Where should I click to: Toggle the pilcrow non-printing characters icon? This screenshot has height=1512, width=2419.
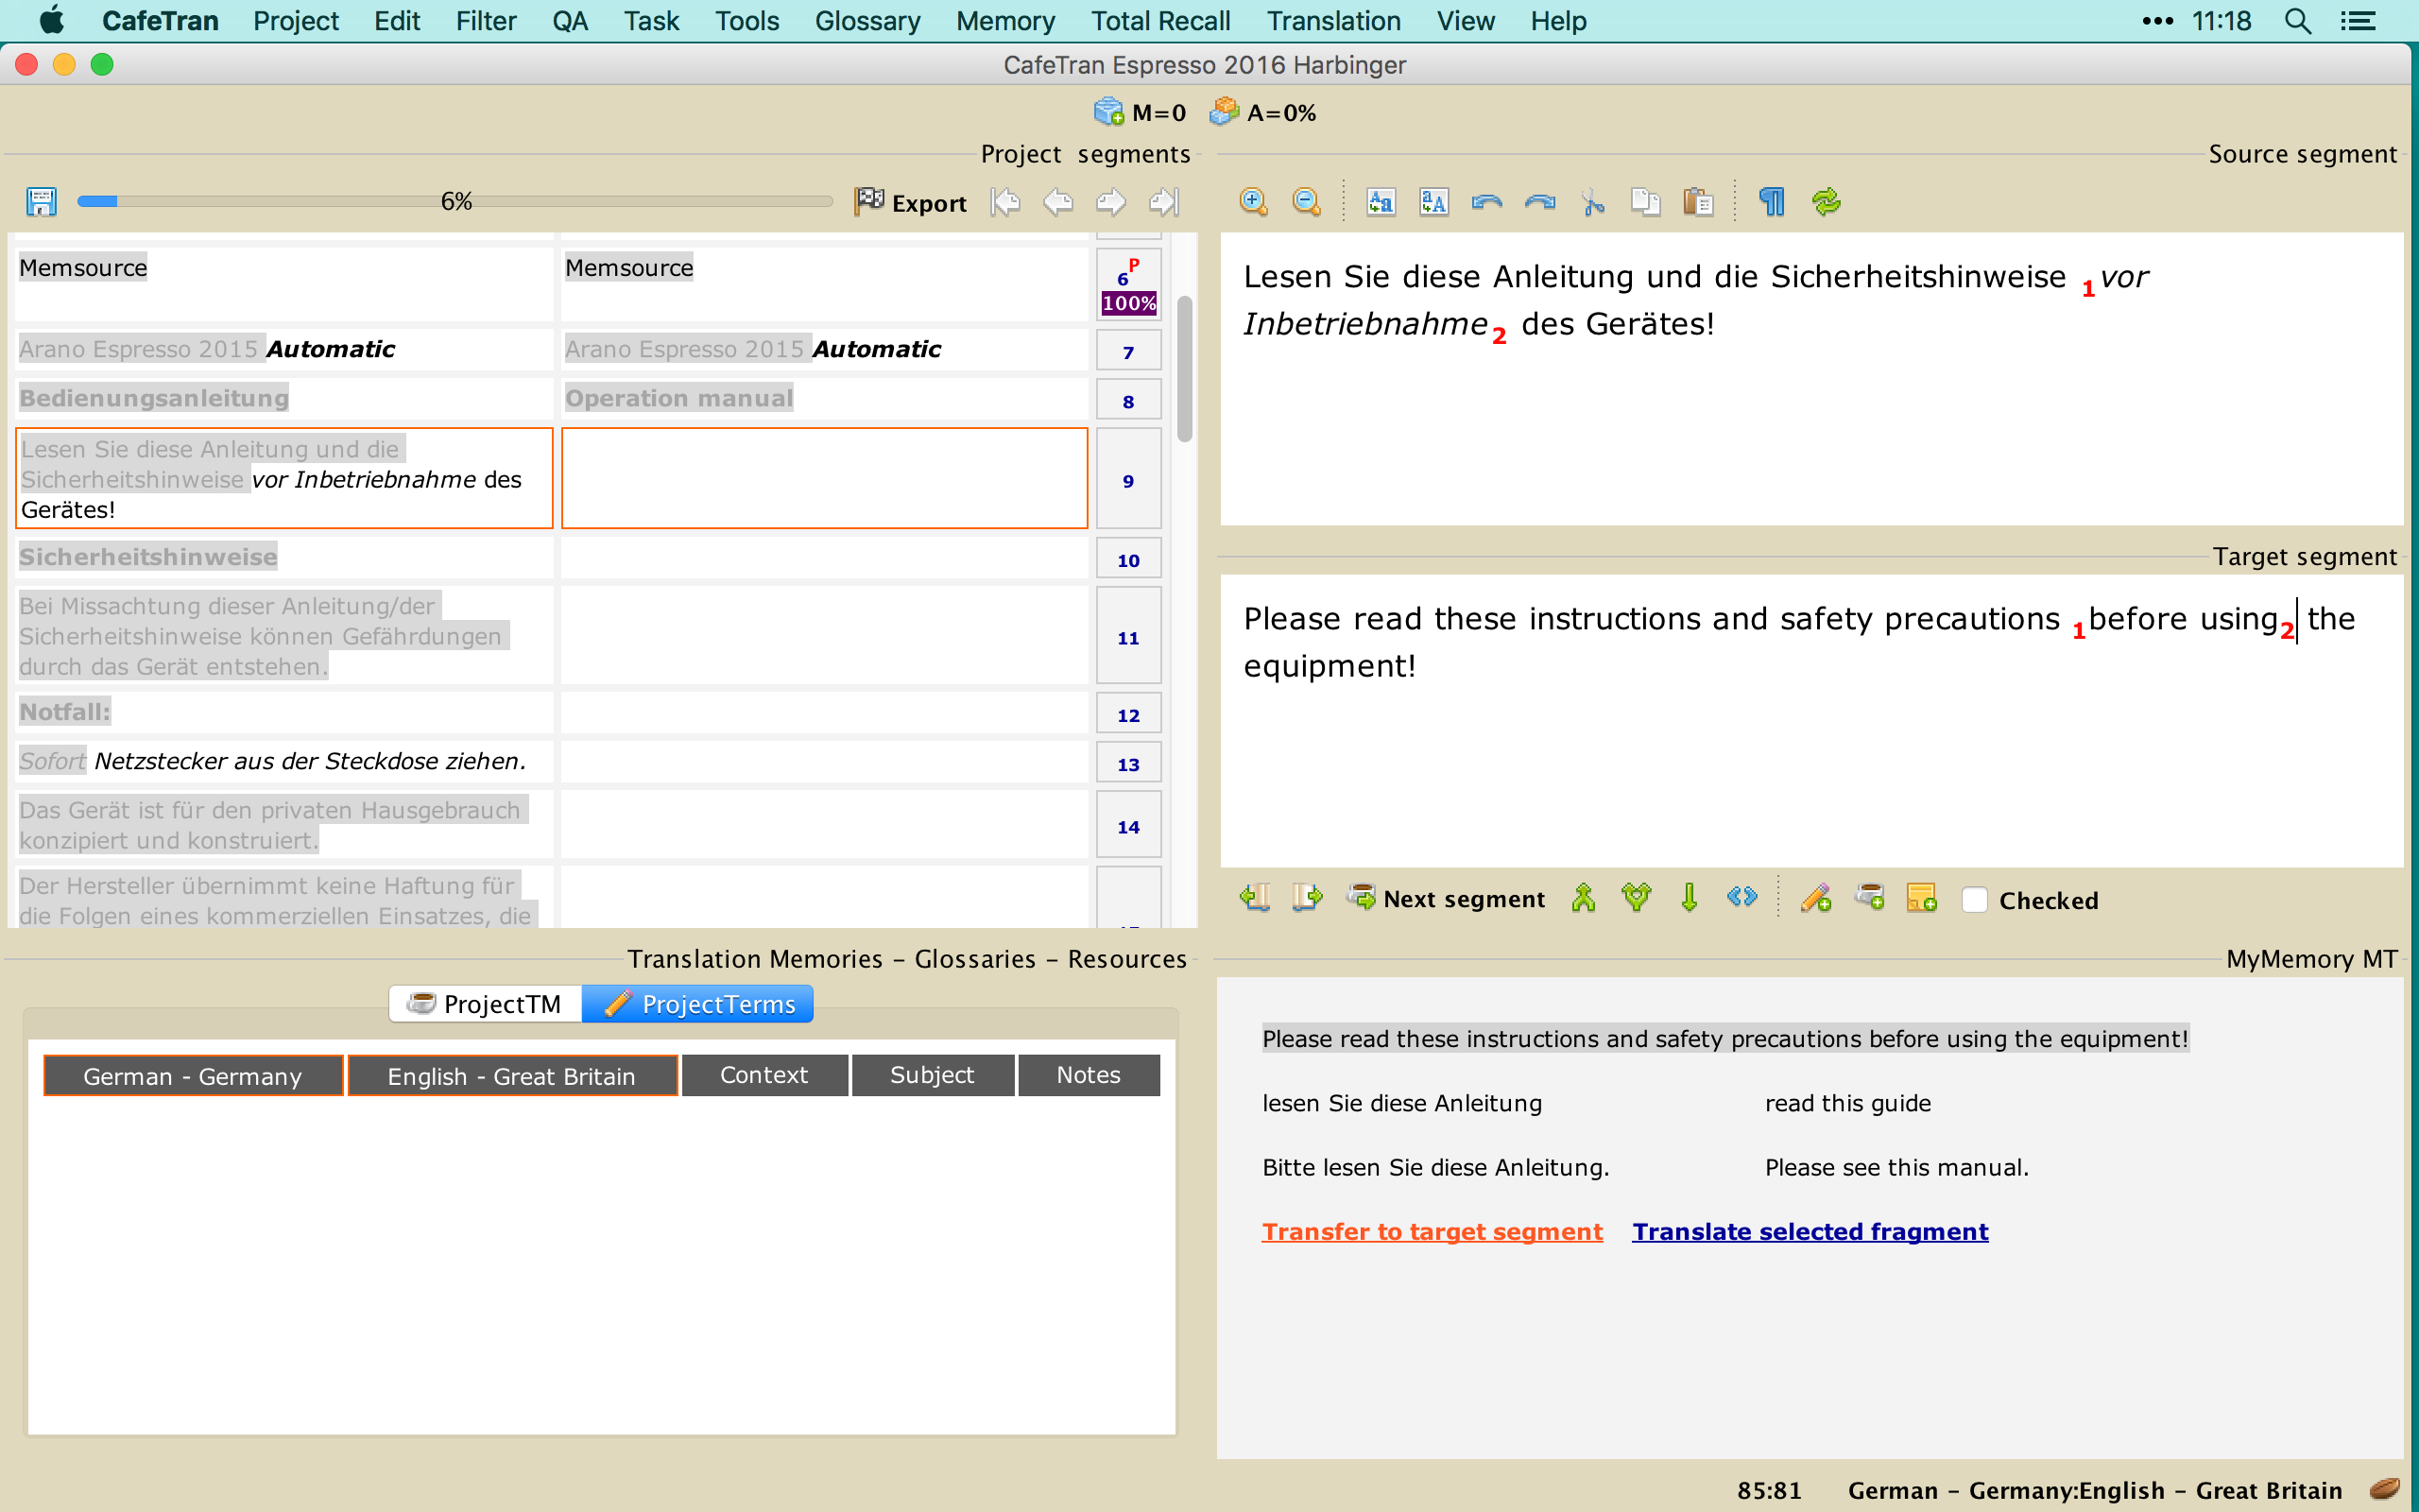coord(1772,202)
